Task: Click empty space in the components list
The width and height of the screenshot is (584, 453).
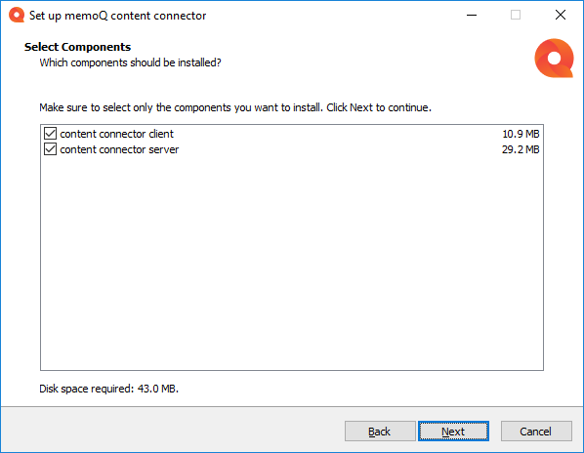Action: [x=292, y=261]
